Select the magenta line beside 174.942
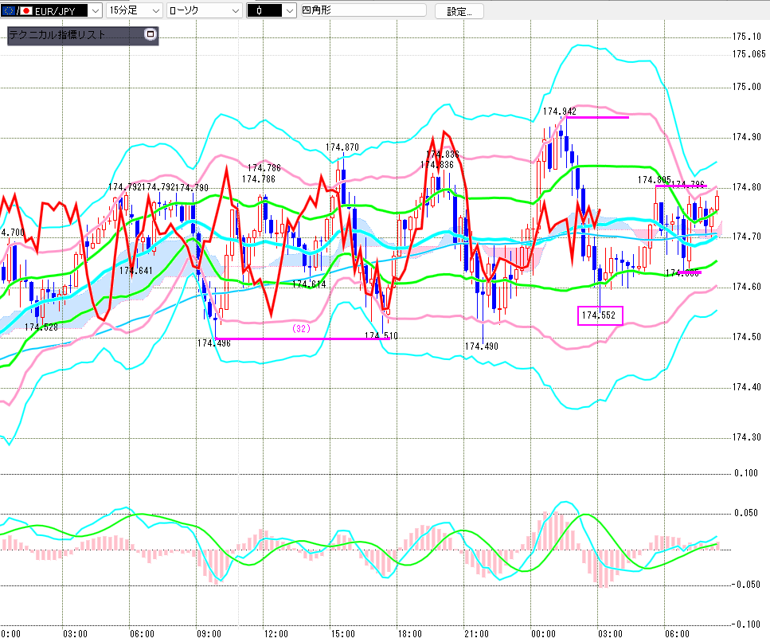Image resolution: width=770 pixels, height=642 pixels. tap(597, 117)
